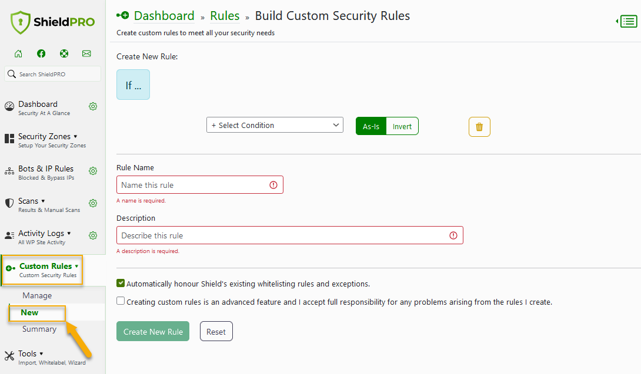The height and width of the screenshot is (374, 641).
Task: Click the trash icon to delete condition
Action: click(479, 126)
